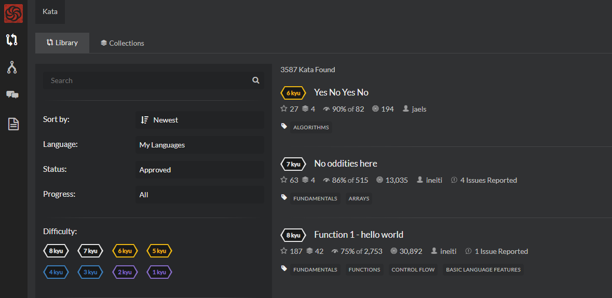612x298 pixels.
Task: Click the completions icon next to 30,892
Action: (394, 251)
